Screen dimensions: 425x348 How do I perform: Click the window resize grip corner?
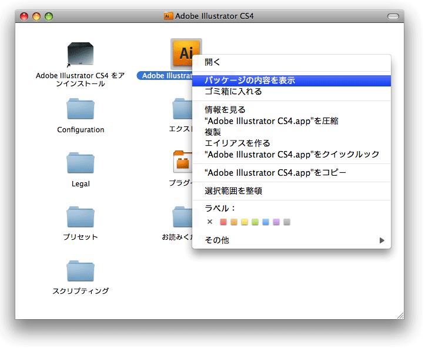point(400,316)
